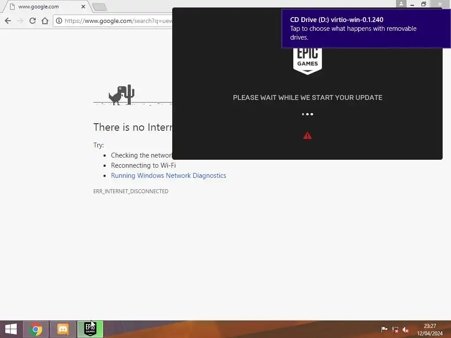The image size is (451, 338).
Task: Click Chrome's user profile button
Action: 401,4
